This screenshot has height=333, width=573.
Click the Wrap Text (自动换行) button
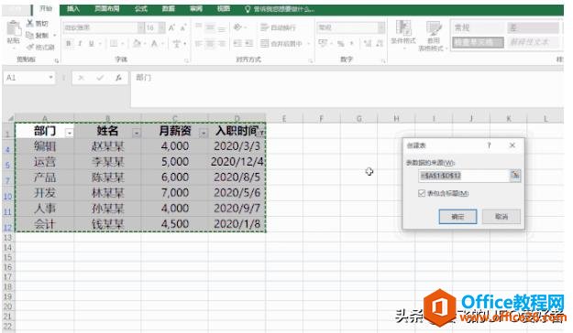click(278, 27)
